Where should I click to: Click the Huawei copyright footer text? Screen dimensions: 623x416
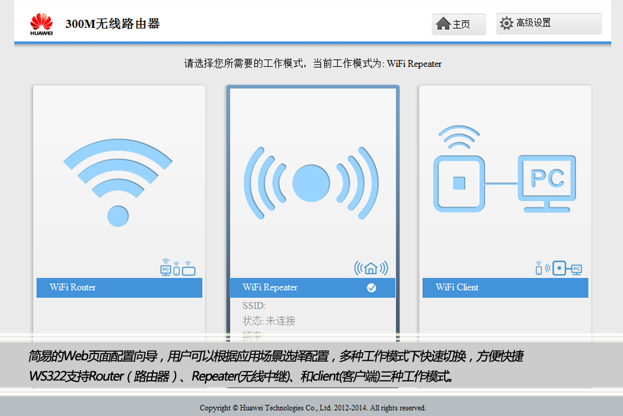point(313,407)
